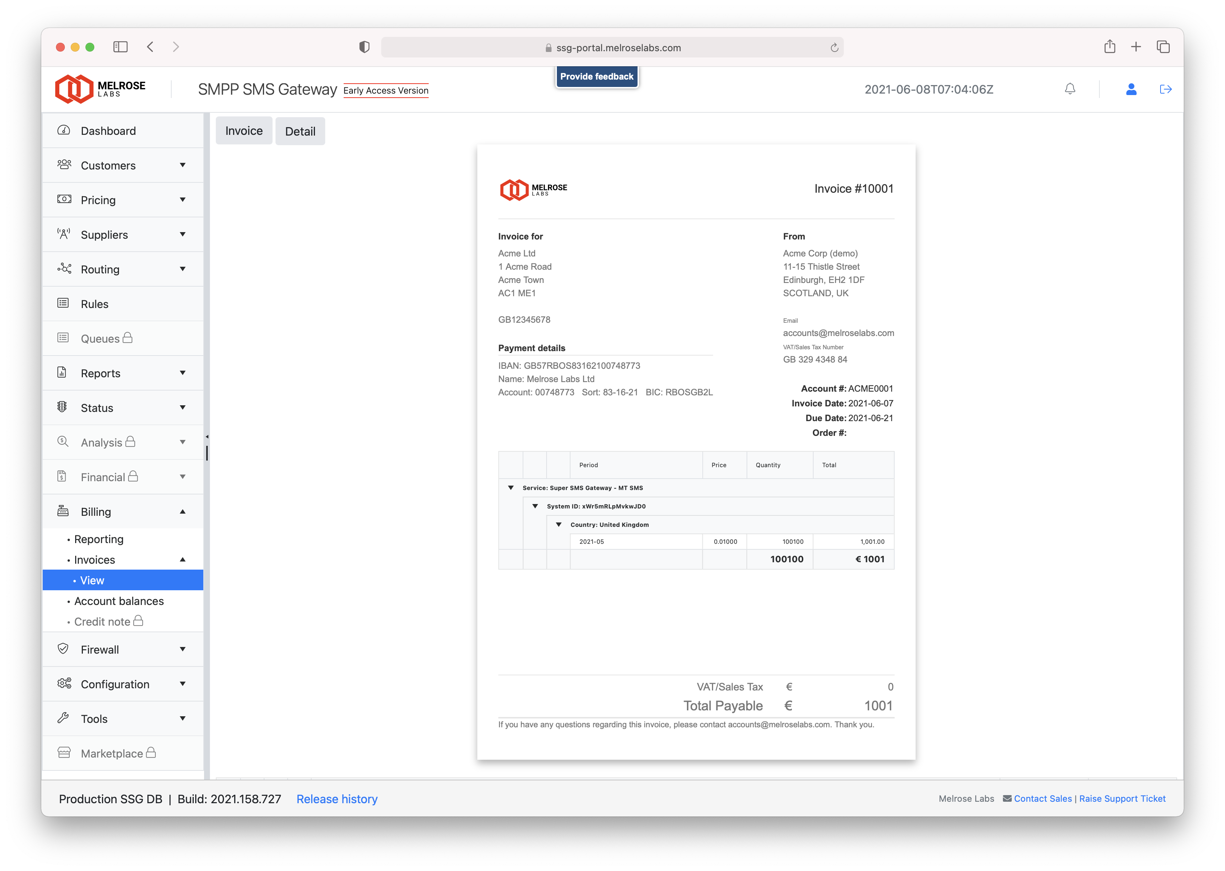Collapse the System ID group row

click(534, 506)
